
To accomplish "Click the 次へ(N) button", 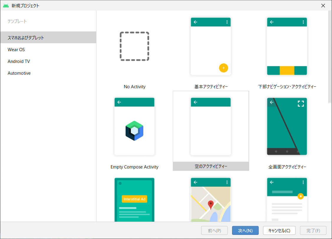I will tap(245, 230).
